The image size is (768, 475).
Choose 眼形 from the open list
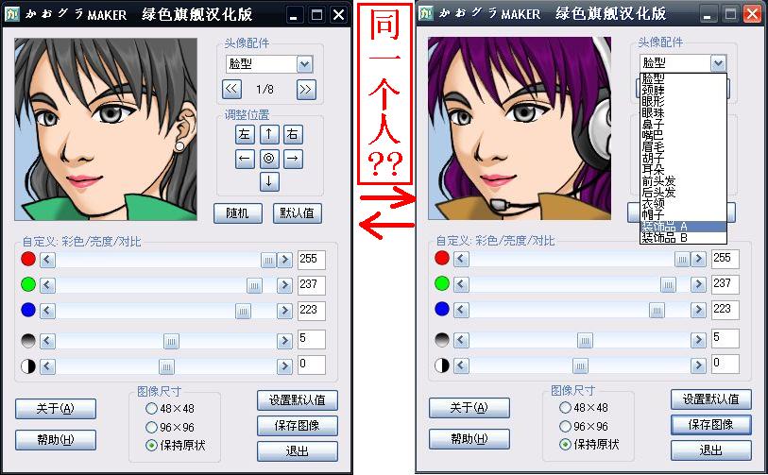683,101
